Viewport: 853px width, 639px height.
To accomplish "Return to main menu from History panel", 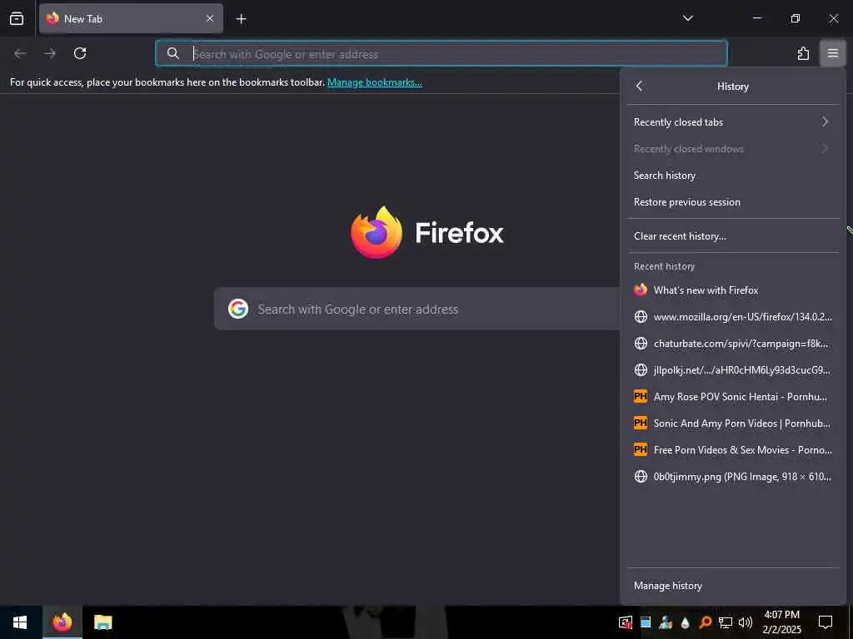I will (639, 86).
